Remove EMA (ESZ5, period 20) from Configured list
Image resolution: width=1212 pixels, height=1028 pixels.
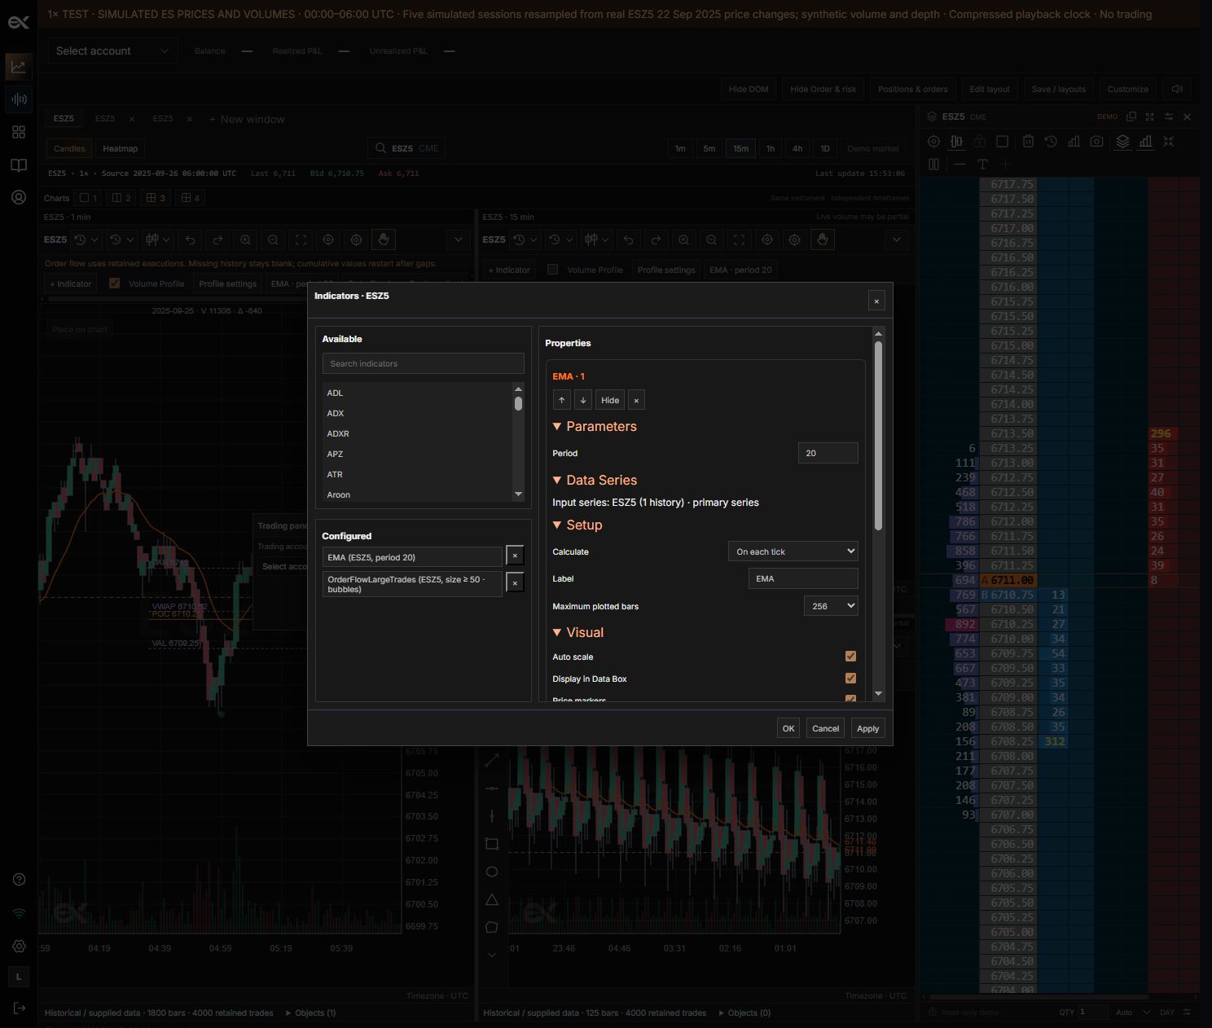(515, 556)
